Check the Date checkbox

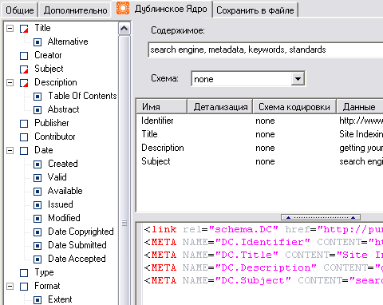click(24, 151)
